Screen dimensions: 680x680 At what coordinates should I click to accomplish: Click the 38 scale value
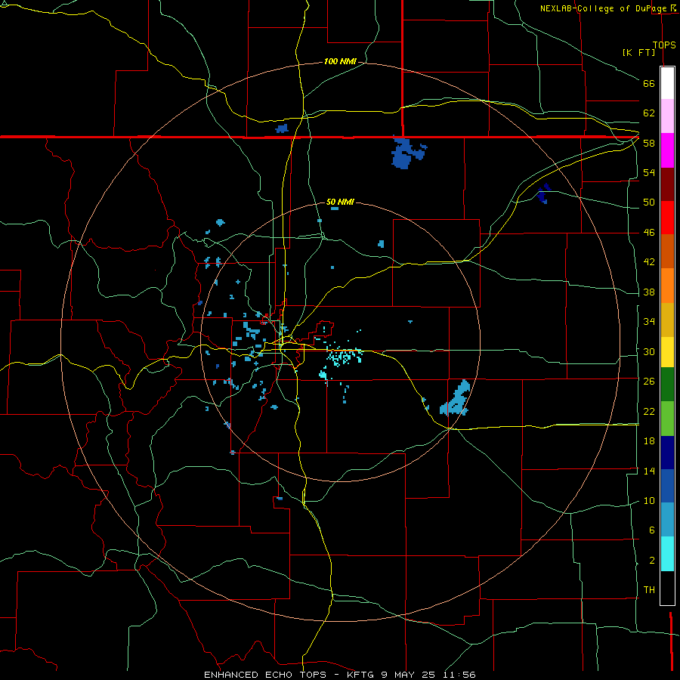tap(649, 292)
